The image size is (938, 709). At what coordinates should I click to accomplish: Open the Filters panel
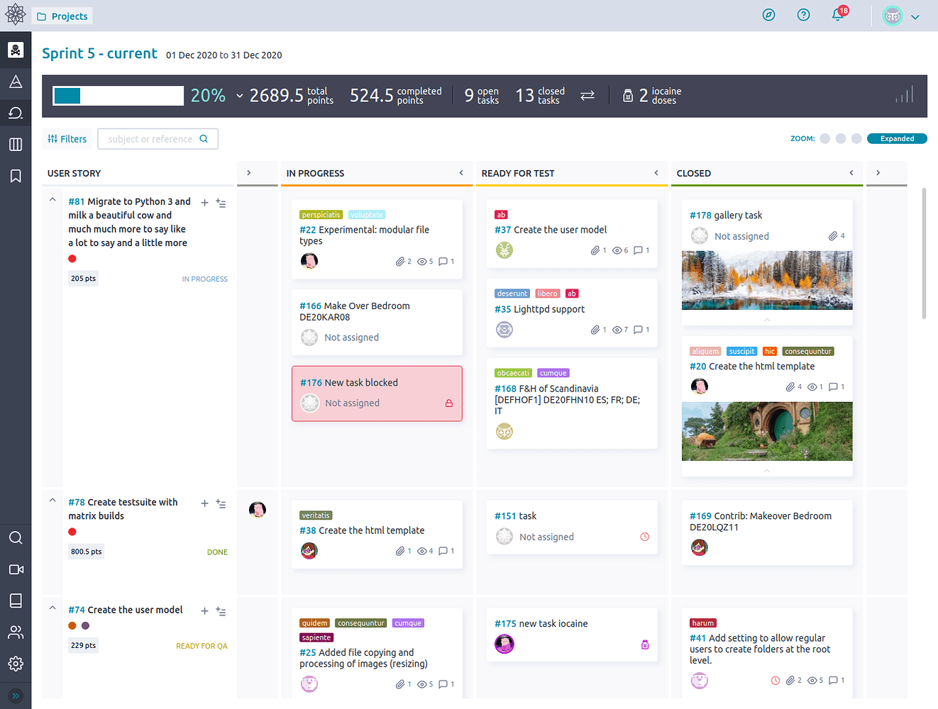[67, 139]
